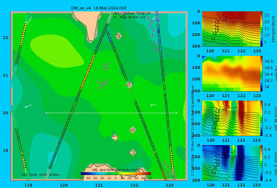
Task: Open the salinity depth-section panel
Action: 231,74
